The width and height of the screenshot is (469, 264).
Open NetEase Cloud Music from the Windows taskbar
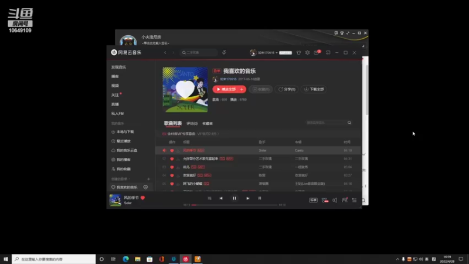pos(185,259)
